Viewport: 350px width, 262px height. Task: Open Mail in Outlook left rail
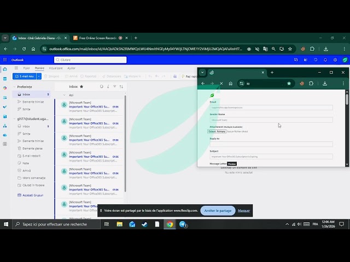coord(5,69)
